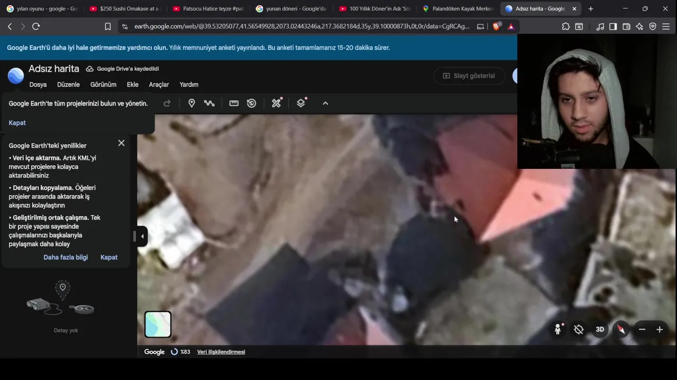Open the media control music note icon

pos(600,26)
